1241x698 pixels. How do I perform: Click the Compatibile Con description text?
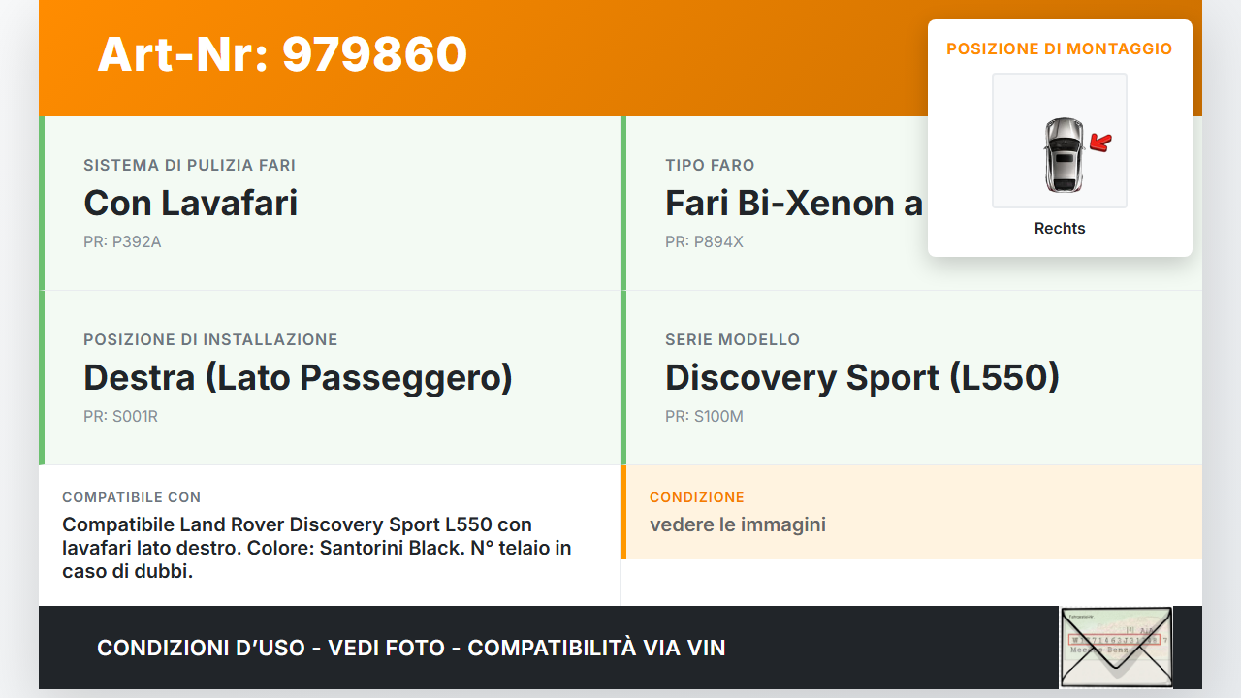(316, 548)
